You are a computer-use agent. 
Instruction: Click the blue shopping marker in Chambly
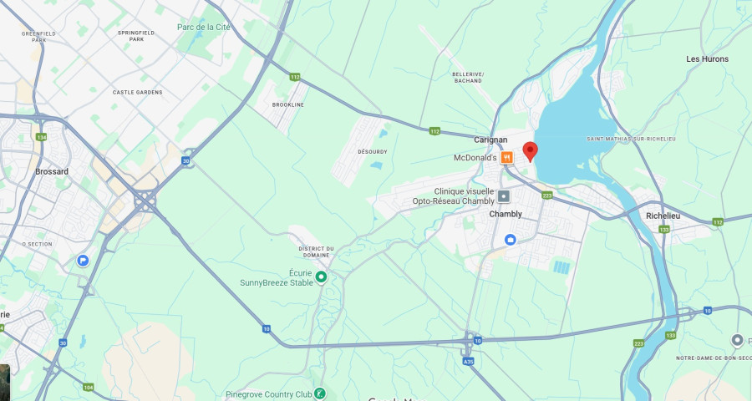(x=511, y=240)
